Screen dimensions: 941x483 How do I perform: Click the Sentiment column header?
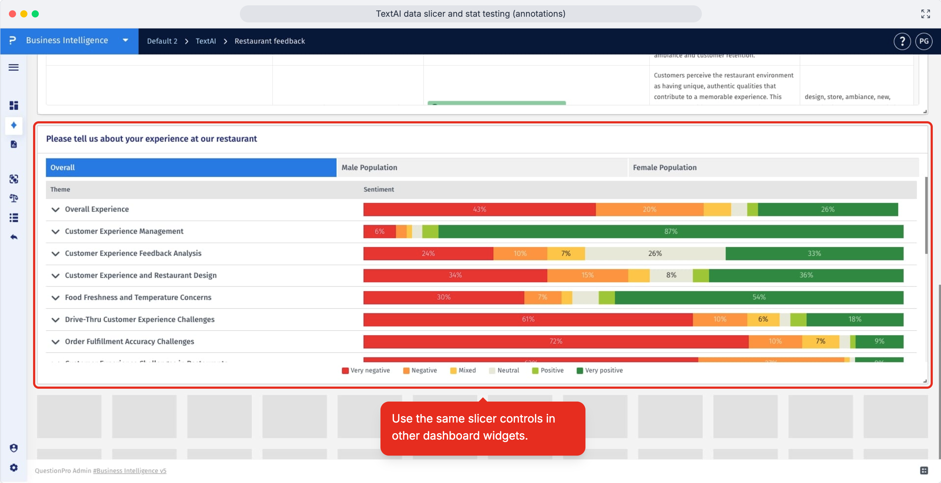378,189
